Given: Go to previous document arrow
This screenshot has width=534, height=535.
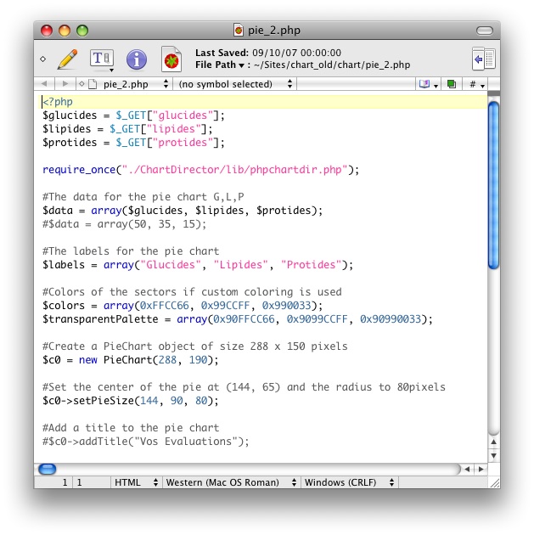Looking at the screenshot, I should 44,83.
